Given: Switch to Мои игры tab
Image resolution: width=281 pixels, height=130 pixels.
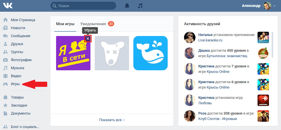Looking at the screenshot, I should (x=65, y=24).
